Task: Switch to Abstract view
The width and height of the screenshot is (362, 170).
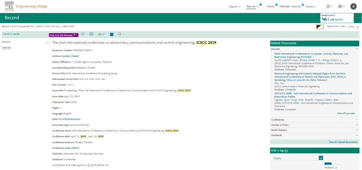Action: [6, 42]
